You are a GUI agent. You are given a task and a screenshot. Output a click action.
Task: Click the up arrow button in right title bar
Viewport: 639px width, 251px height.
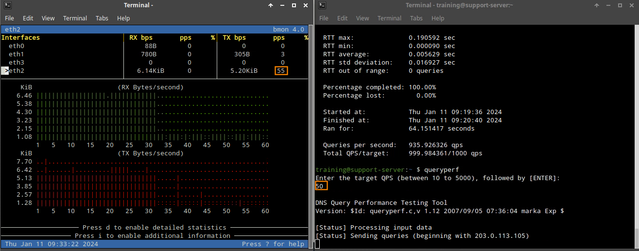click(x=598, y=5)
